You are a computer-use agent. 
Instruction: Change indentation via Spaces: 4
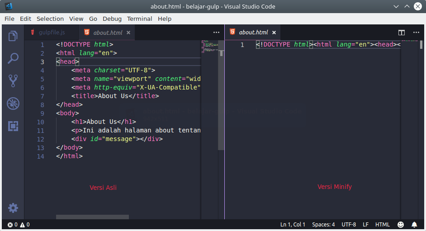coord(323,225)
